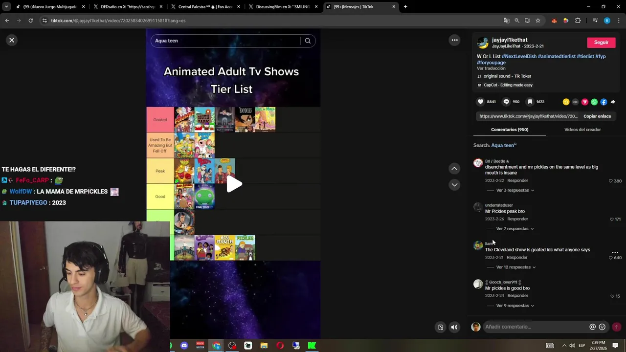The image size is (626, 352).
Task: Open the Aqua teen search suggestion link
Action: 503,145
